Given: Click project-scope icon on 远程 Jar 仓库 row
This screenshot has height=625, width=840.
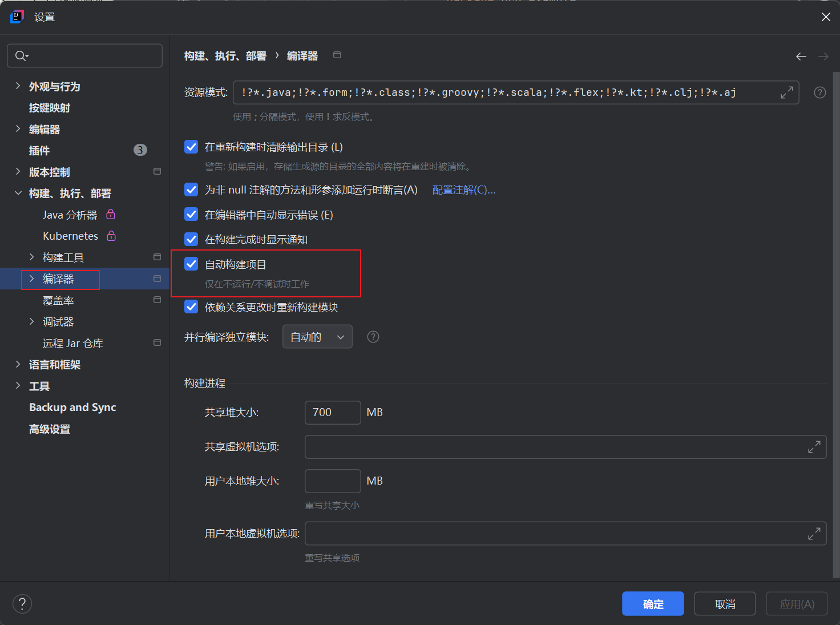Looking at the screenshot, I should [x=157, y=342].
